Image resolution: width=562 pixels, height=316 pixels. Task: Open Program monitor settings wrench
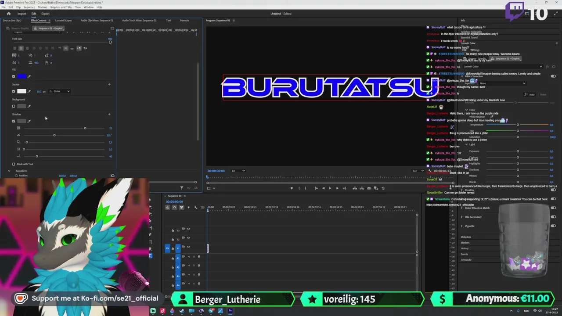tap(430, 171)
